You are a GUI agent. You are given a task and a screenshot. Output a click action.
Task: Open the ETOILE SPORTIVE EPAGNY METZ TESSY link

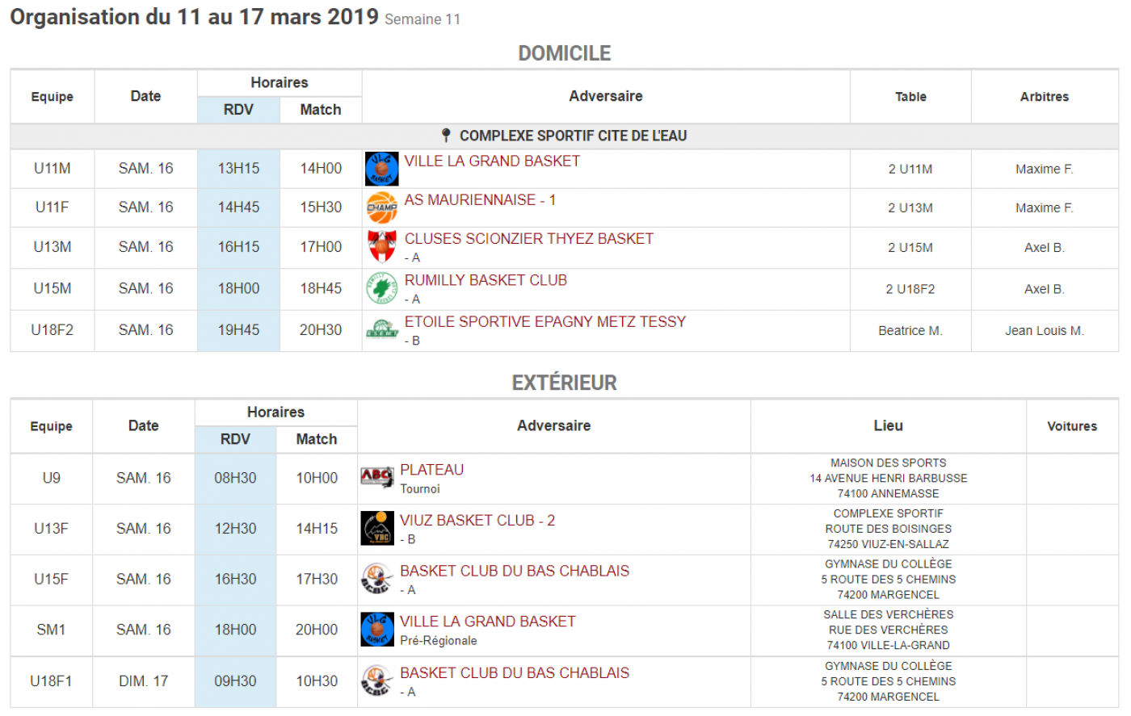click(x=545, y=321)
